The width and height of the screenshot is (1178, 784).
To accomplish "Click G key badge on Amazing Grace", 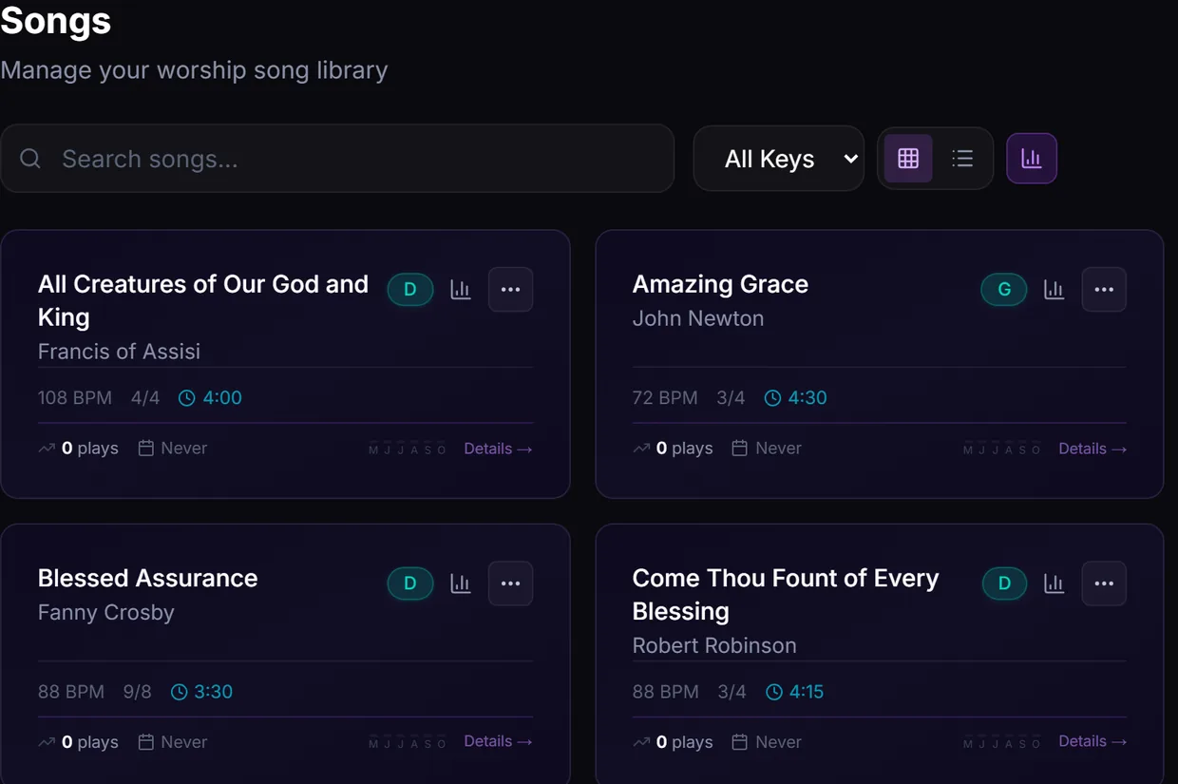I will coord(1004,290).
